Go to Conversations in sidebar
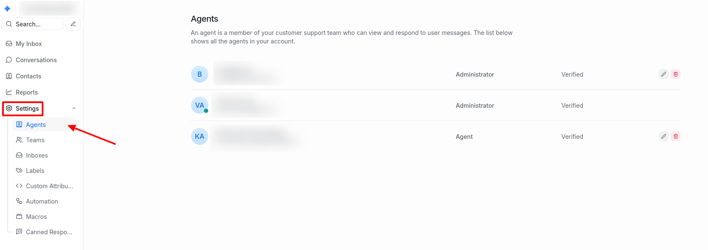Viewport: 708px width, 250px height. 36,60
